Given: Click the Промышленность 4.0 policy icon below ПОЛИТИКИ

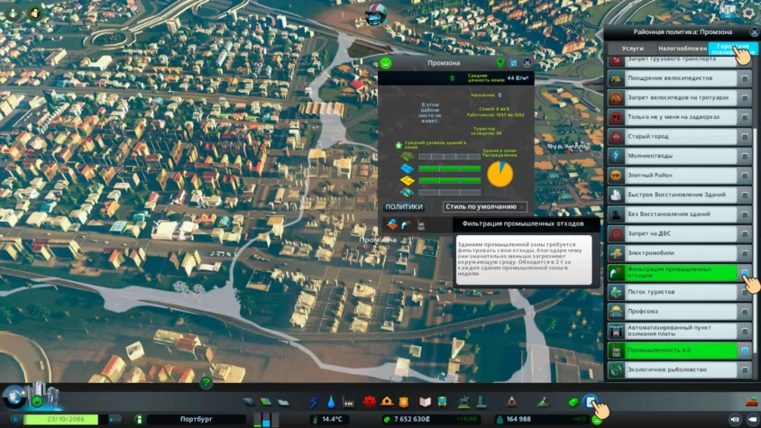Looking at the screenshot, I should 421,224.
